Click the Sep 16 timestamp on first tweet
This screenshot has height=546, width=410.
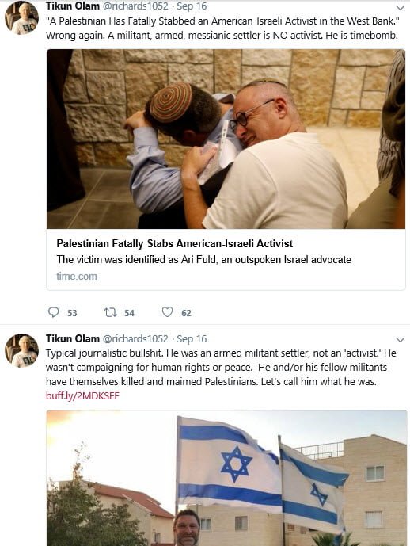192,6
